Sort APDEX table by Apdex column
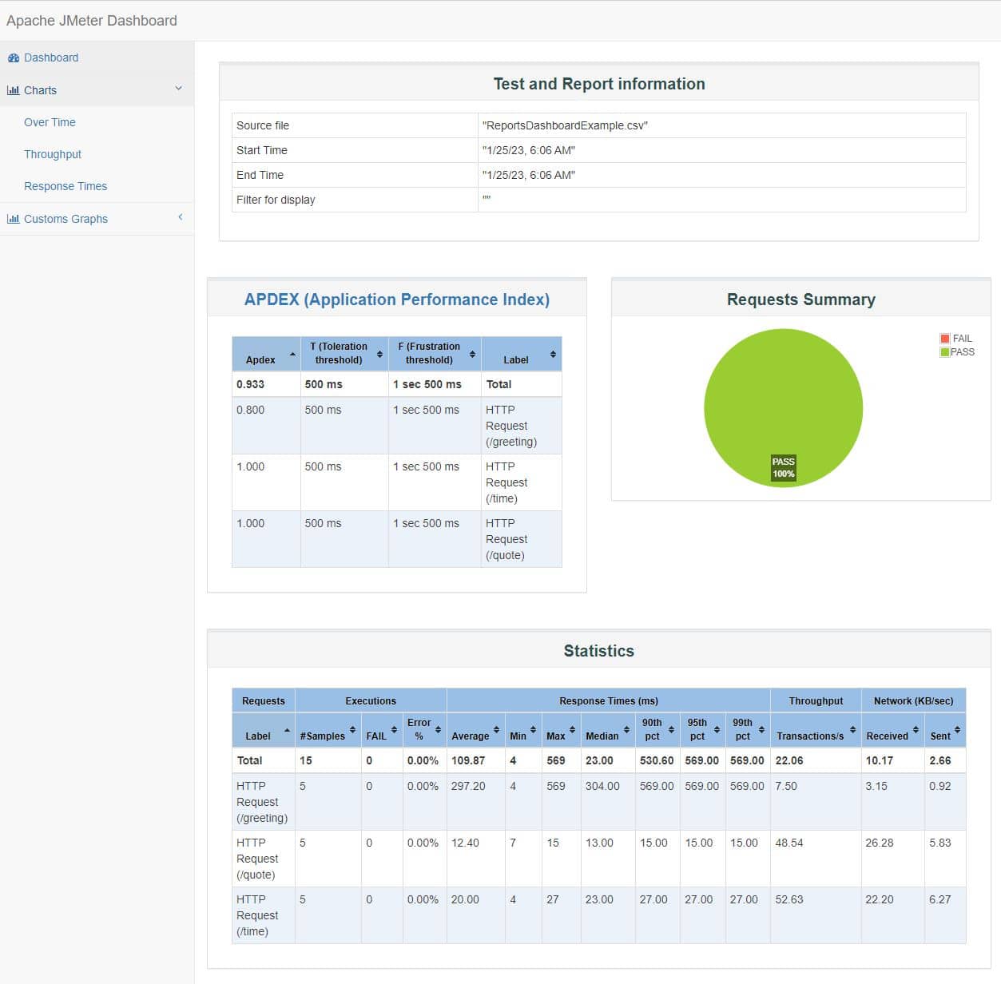 [x=266, y=354]
